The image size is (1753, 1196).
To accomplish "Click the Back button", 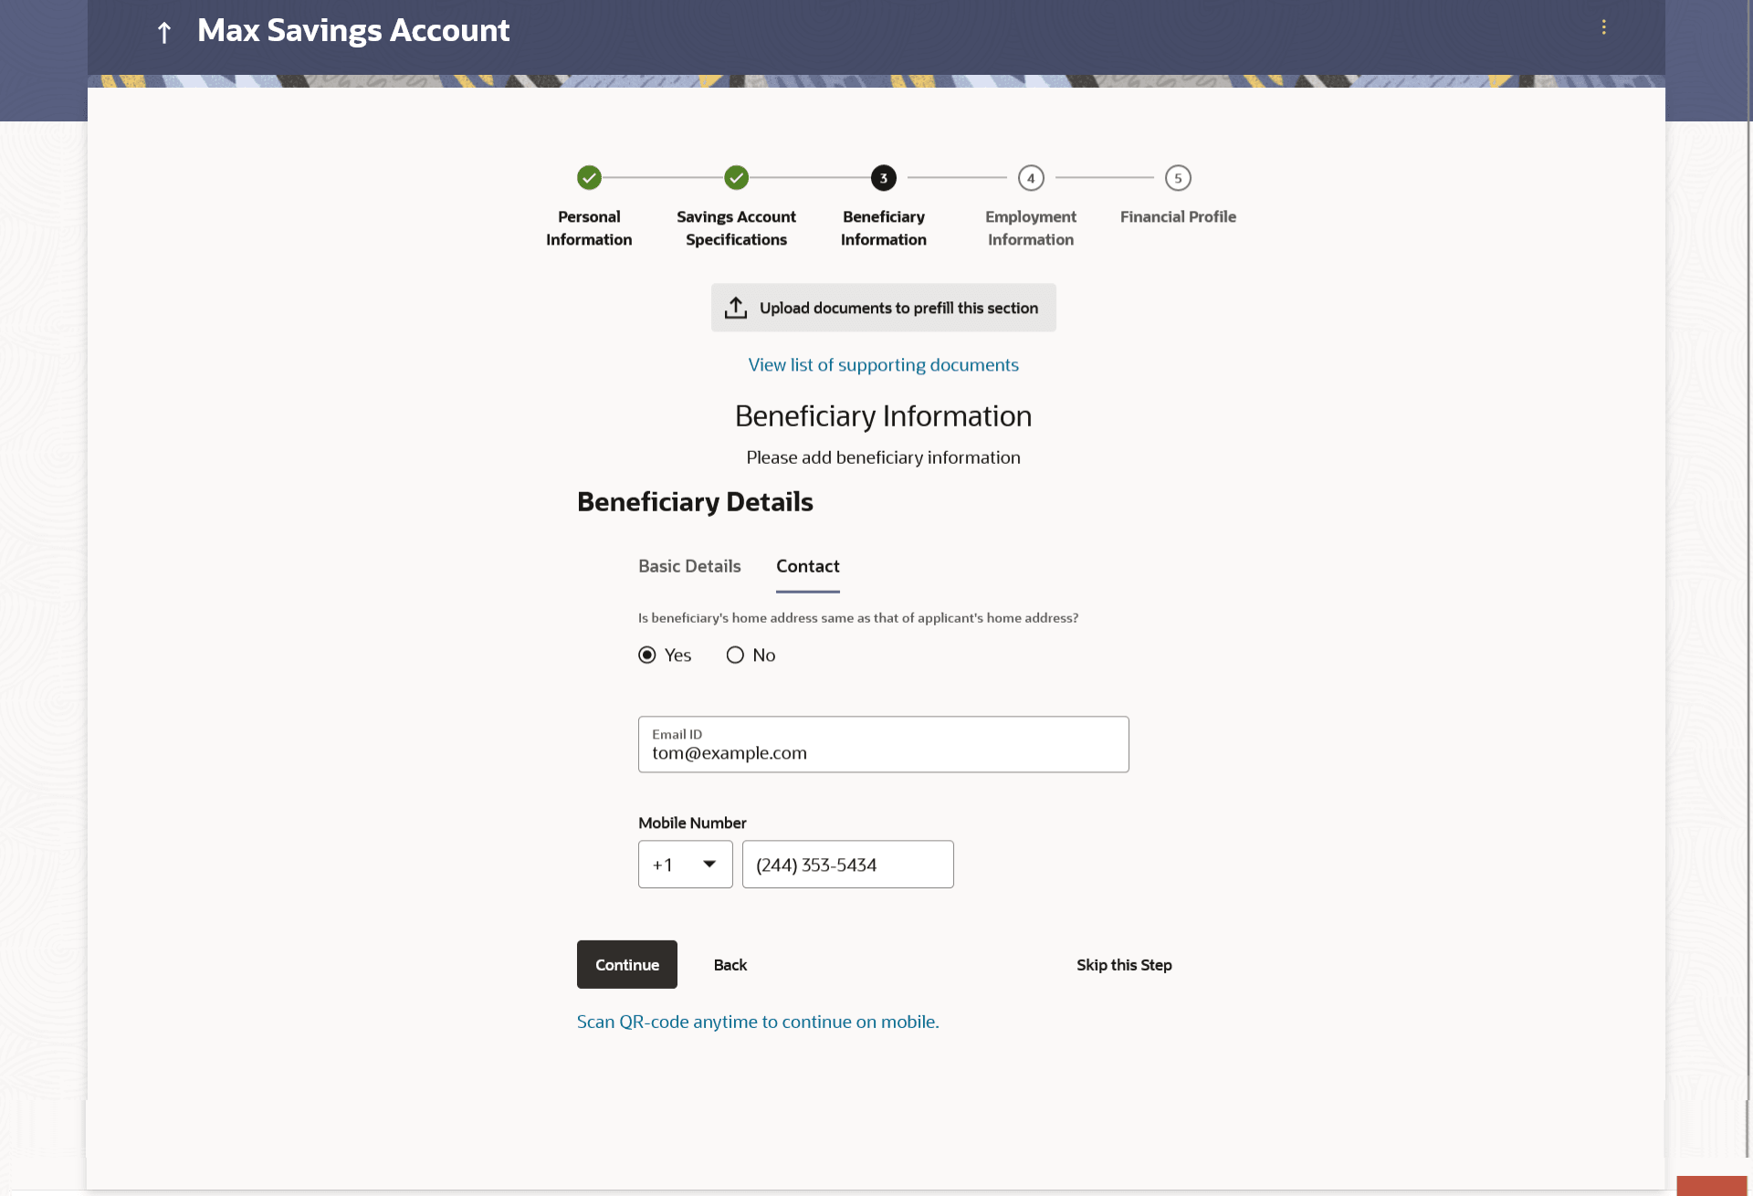I will (730, 965).
